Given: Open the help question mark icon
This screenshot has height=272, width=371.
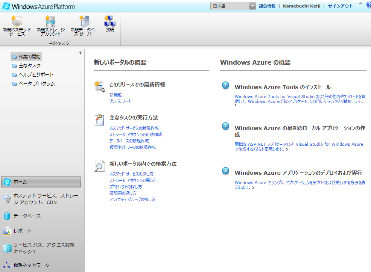Looking at the screenshot, I should 368,5.
